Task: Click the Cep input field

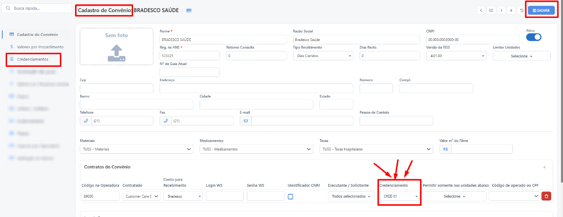Action: [117, 88]
